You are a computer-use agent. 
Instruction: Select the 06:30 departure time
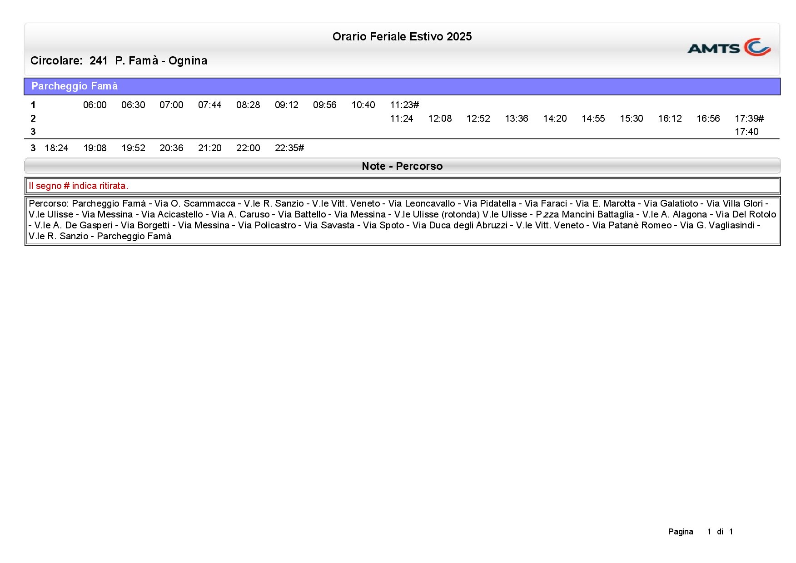[x=133, y=105]
